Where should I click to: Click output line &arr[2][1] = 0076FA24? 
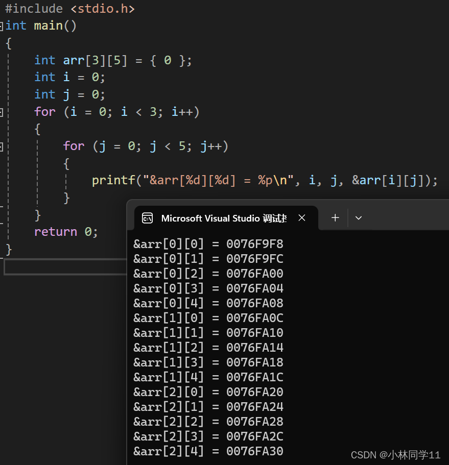(x=208, y=407)
